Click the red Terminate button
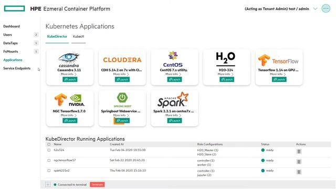Viewport: 336px width, 189px height. (97, 184)
